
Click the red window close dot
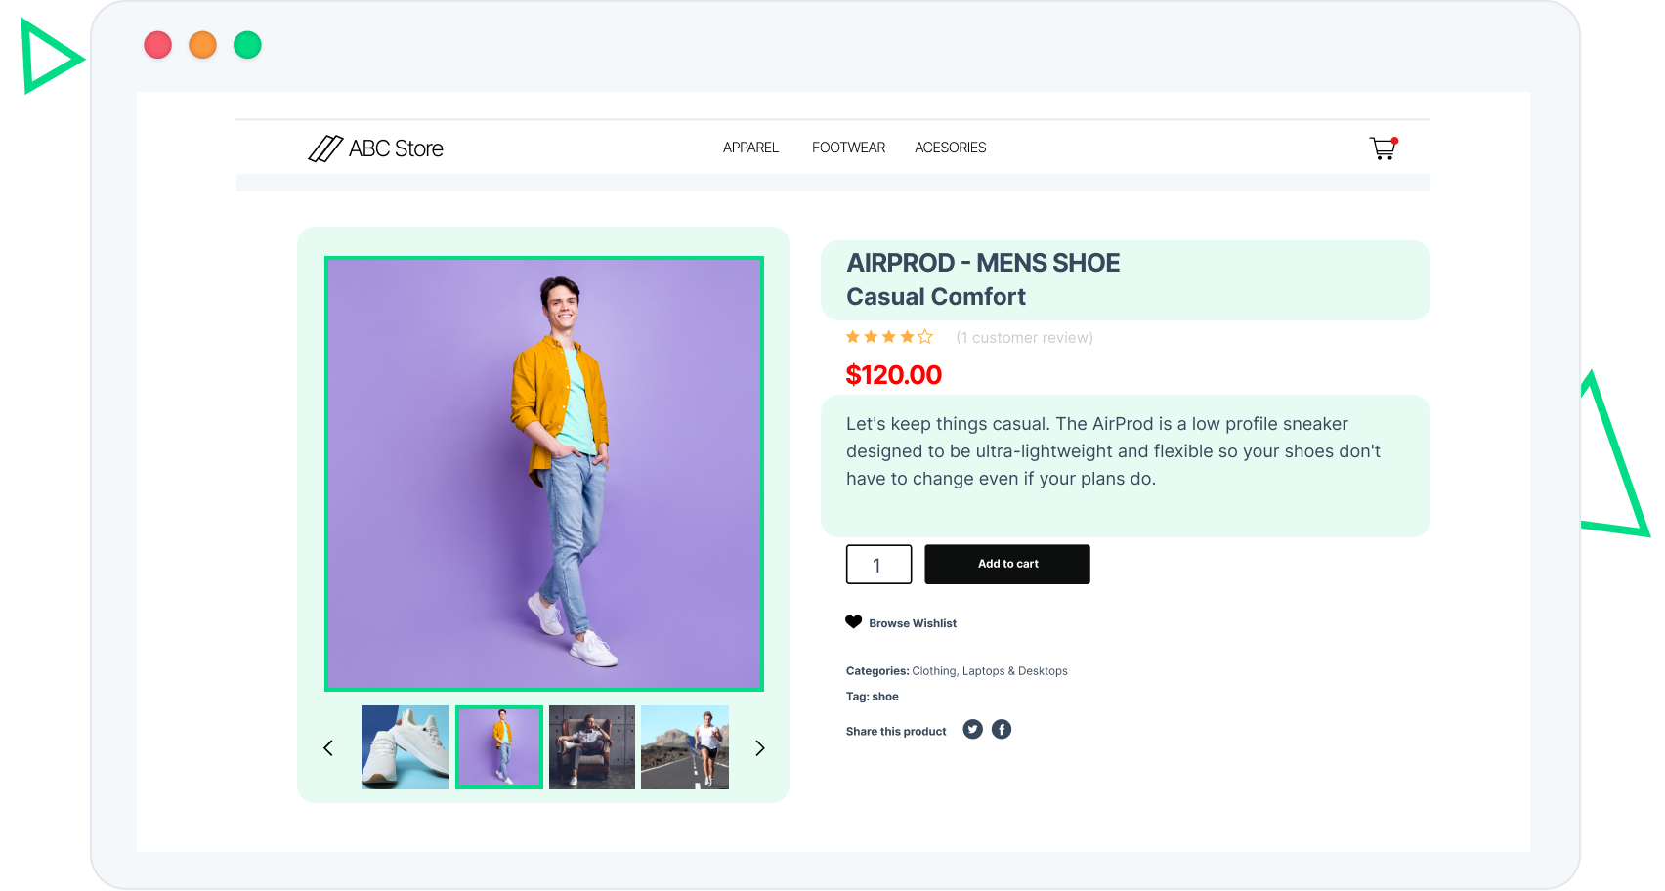(158, 45)
